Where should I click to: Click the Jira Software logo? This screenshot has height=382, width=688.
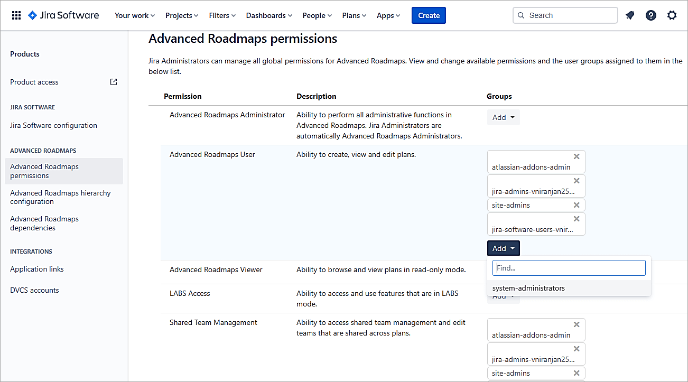pyautogui.click(x=63, y=15)
